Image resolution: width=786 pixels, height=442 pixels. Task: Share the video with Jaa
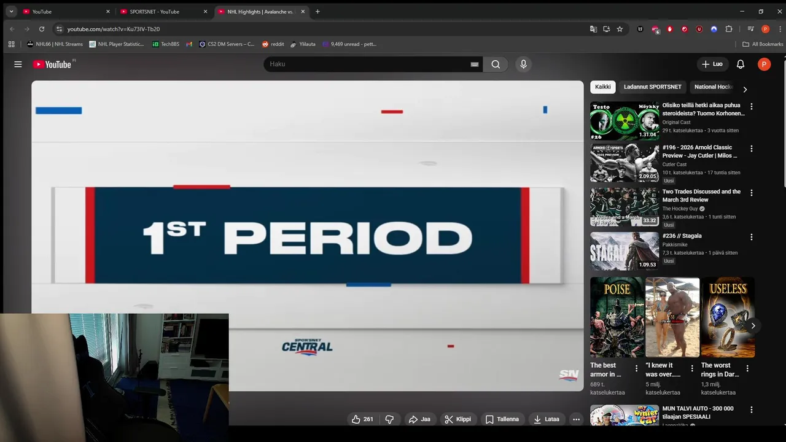click(419, 419)
